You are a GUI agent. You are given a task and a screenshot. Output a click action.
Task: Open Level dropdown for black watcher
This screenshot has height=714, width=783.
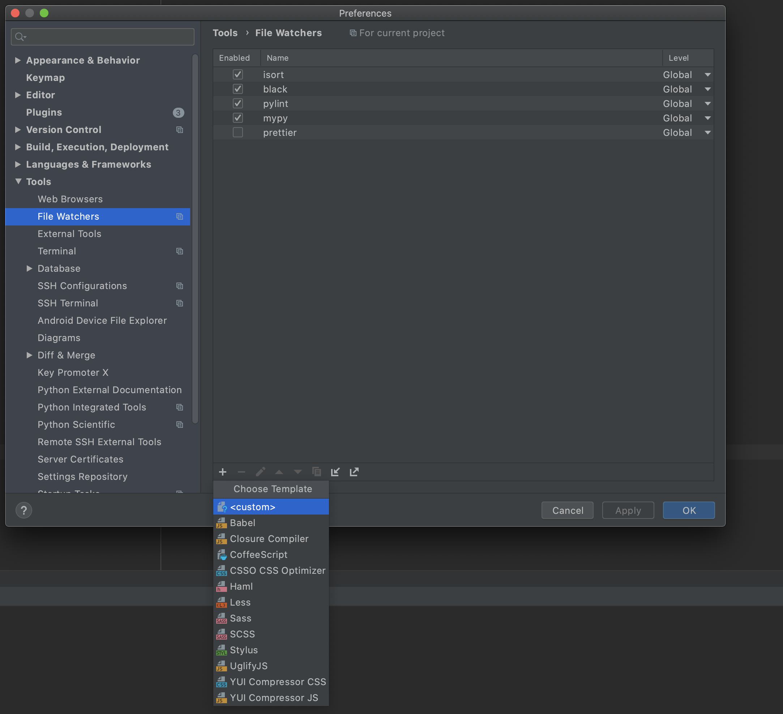[707, 89]
